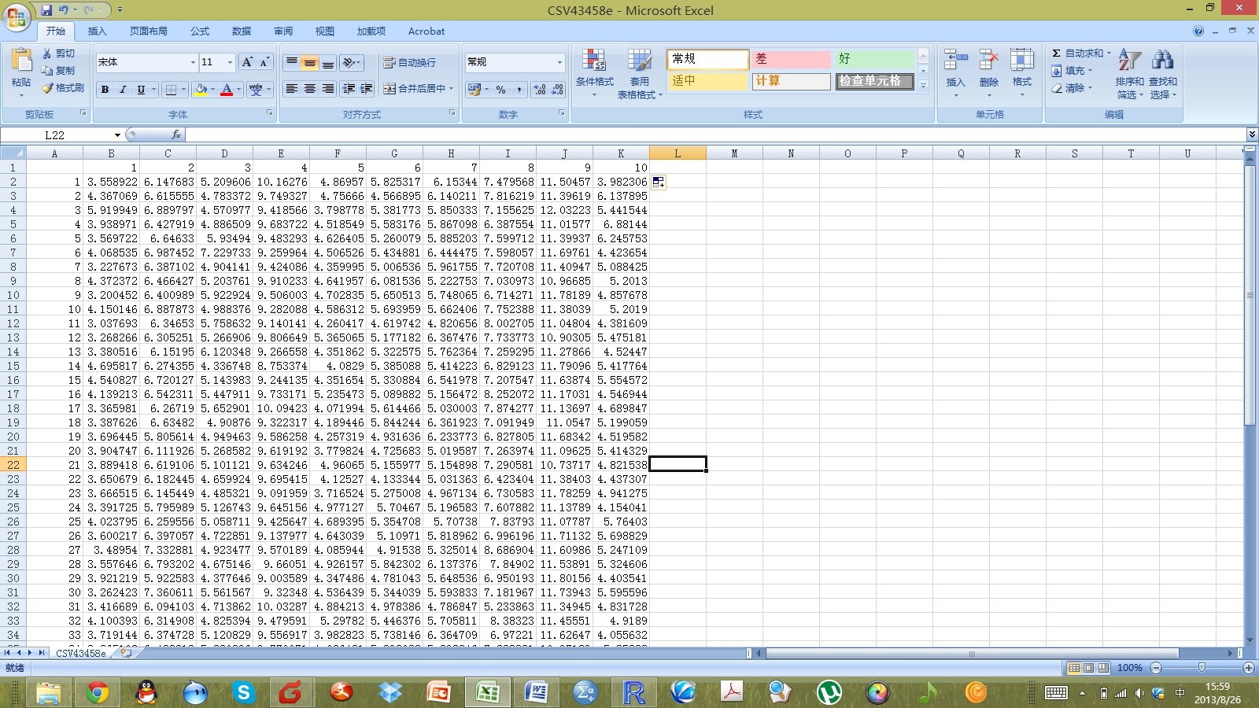Click the 粘贴 paste clipboard icon
This screenshot has width=1259, height=708.
tap(21, 61)
